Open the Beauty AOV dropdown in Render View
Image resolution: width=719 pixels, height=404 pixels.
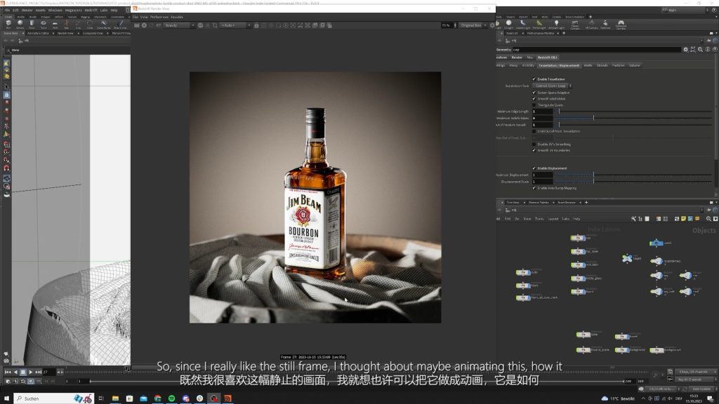tap(179, 25)
